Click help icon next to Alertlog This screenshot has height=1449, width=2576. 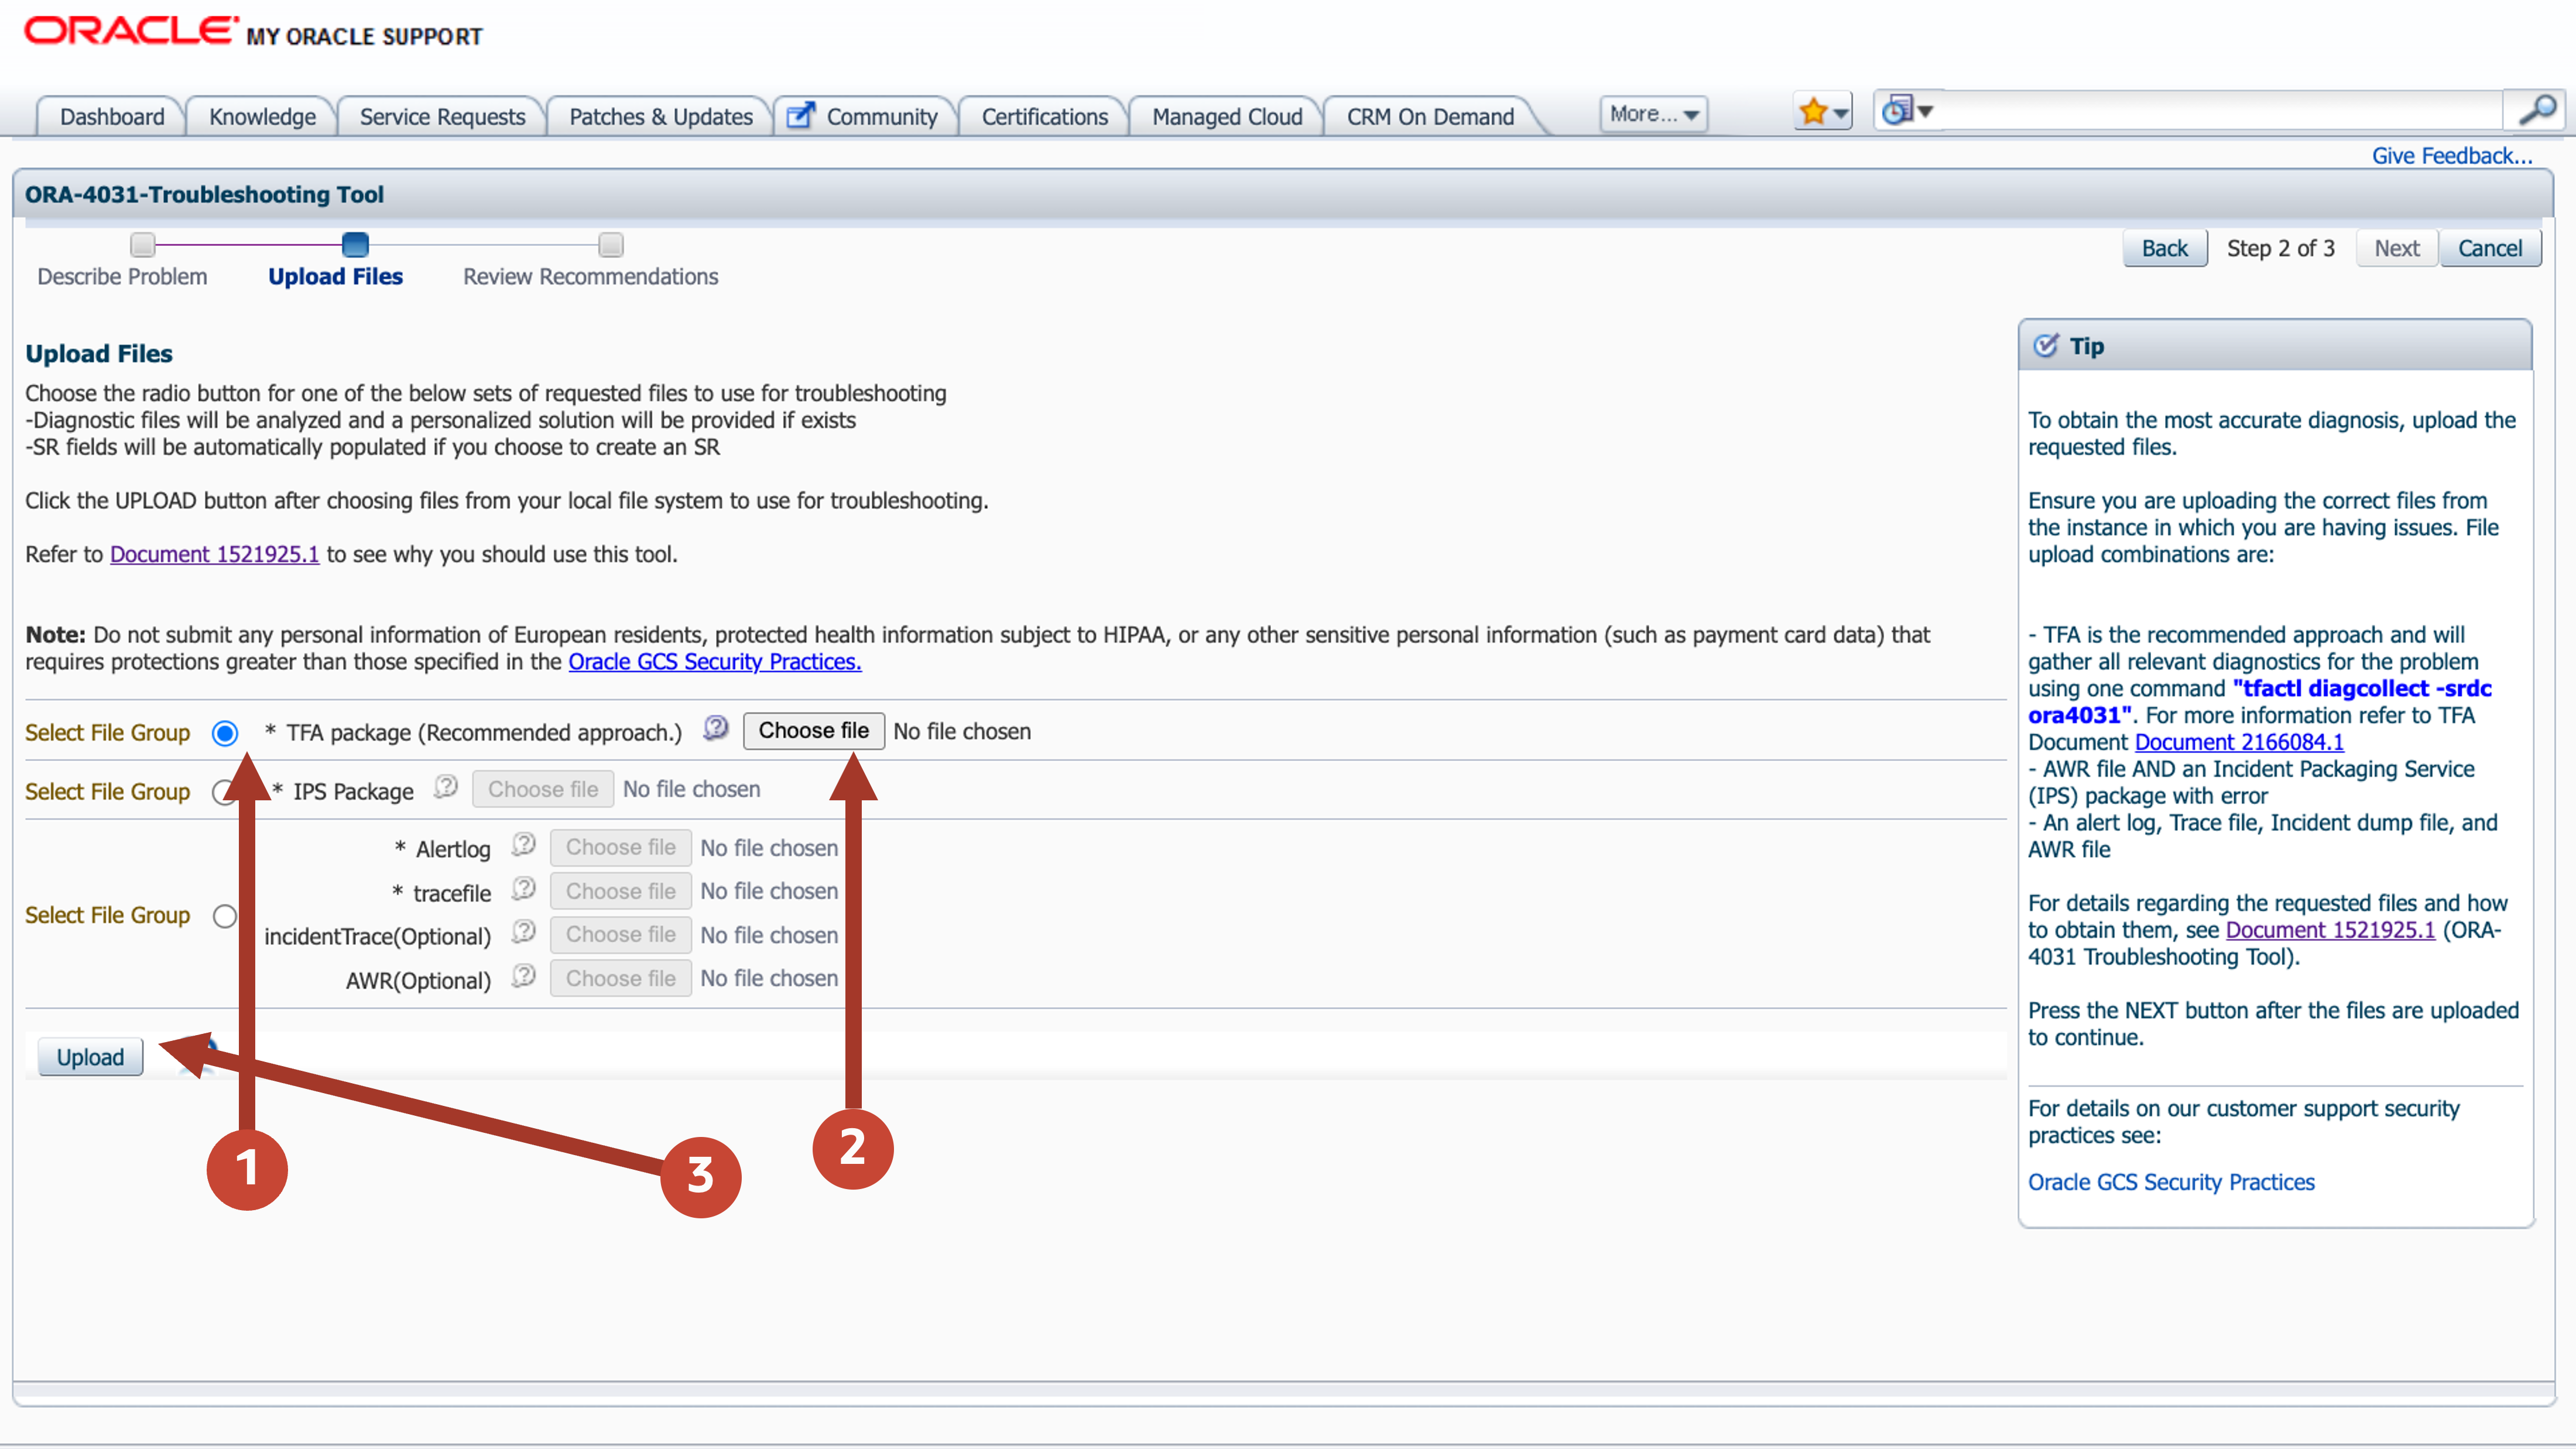click(x=524, y=845)
